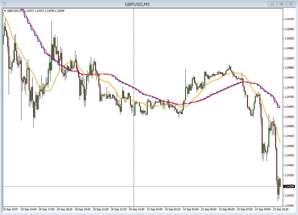Click the 1.25130 price scale label
Screen dimensions: 298x215
click(x=289, y=19)
